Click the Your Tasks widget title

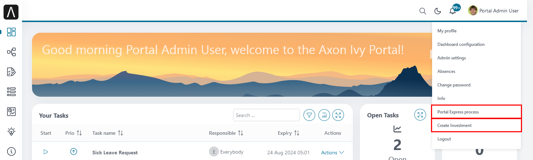coord(54,116)
